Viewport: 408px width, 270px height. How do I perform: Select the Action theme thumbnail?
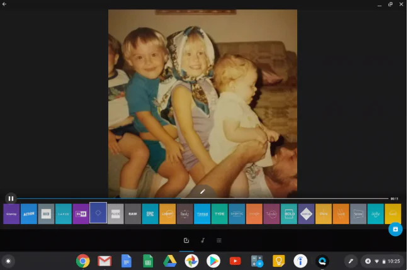(29, 214)
